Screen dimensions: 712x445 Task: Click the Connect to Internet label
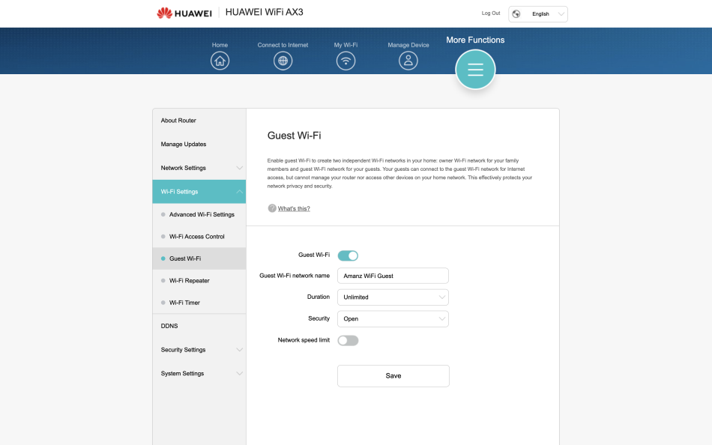(283, 45)
